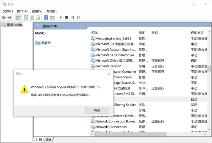Click the vertical scrollbar thumb

click(x=209, y=69)
